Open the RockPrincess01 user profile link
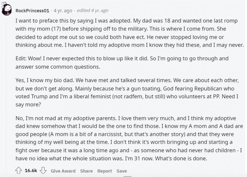The height and width of the screenshot is (177, 247). pos(32,11)
